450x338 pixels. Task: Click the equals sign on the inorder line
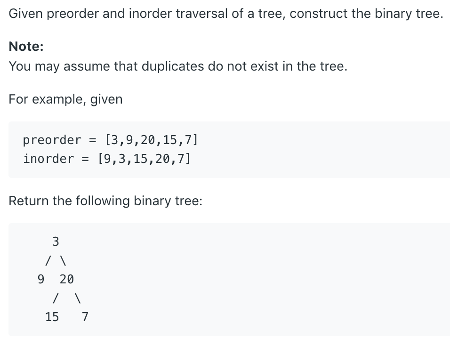point(85,159)
